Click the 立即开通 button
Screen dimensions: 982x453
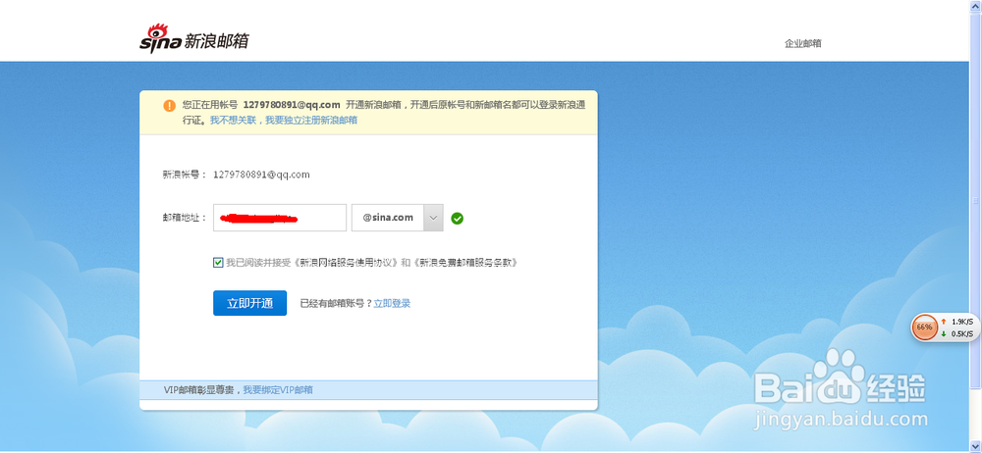pos(249,303)
